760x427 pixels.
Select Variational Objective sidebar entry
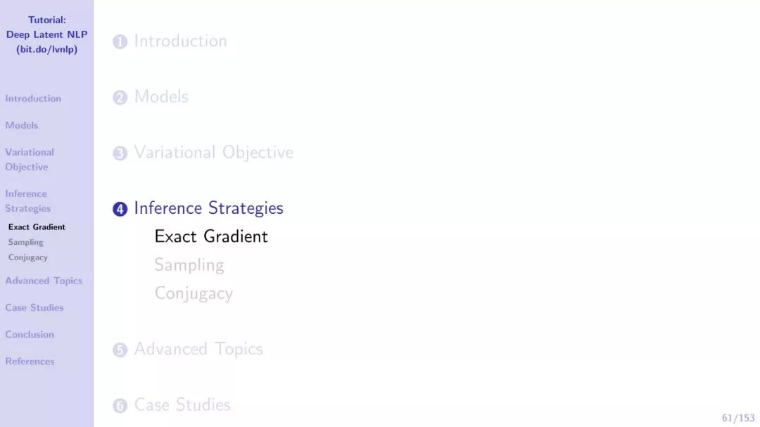(30, 160)
